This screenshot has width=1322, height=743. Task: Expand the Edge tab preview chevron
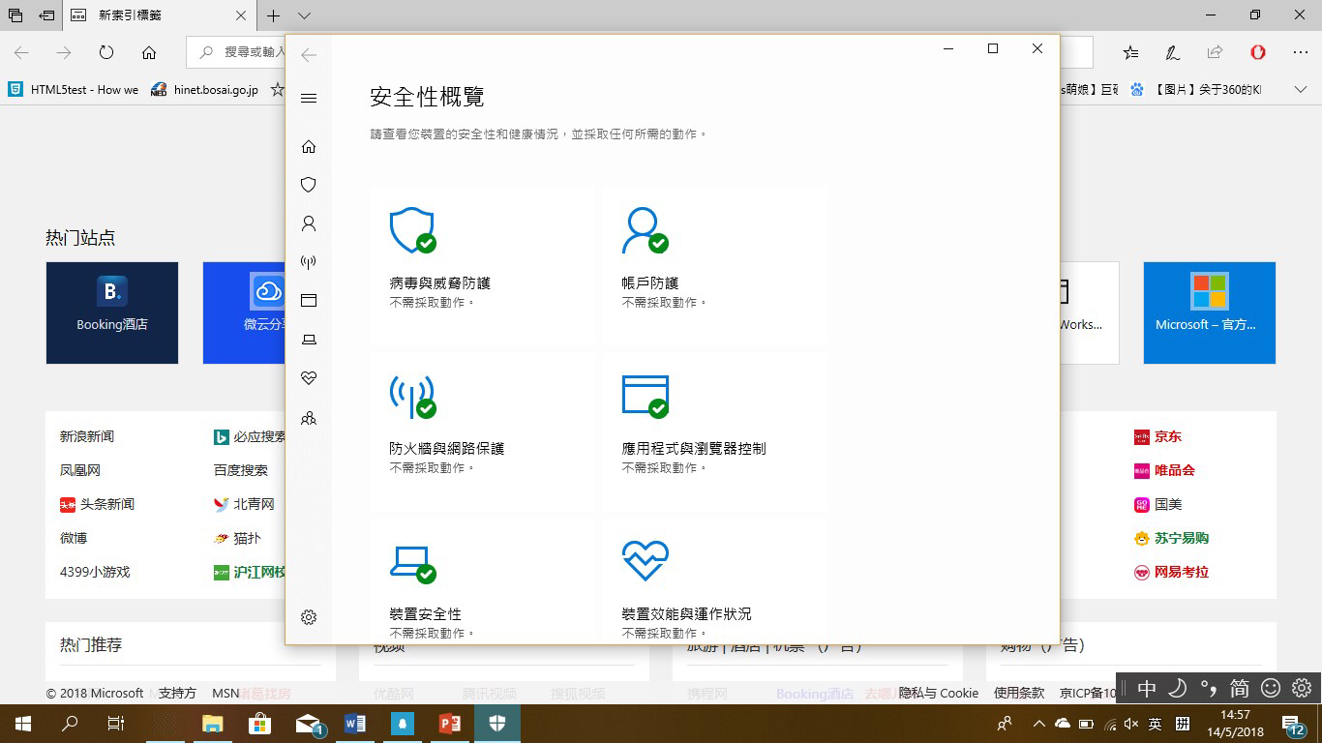pyautogui.click(x=304, y=15)
